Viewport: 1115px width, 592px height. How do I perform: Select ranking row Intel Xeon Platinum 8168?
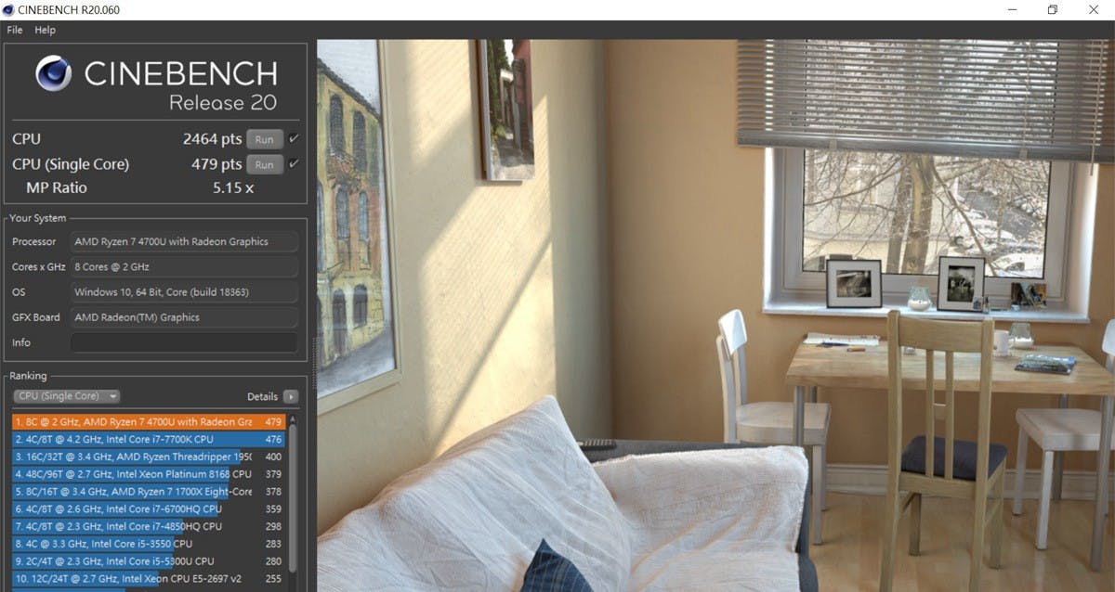tap(149, 474)
